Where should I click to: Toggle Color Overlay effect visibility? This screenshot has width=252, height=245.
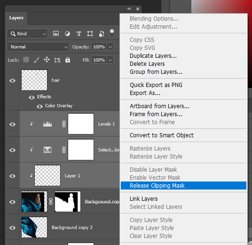[x=39, y=106]
